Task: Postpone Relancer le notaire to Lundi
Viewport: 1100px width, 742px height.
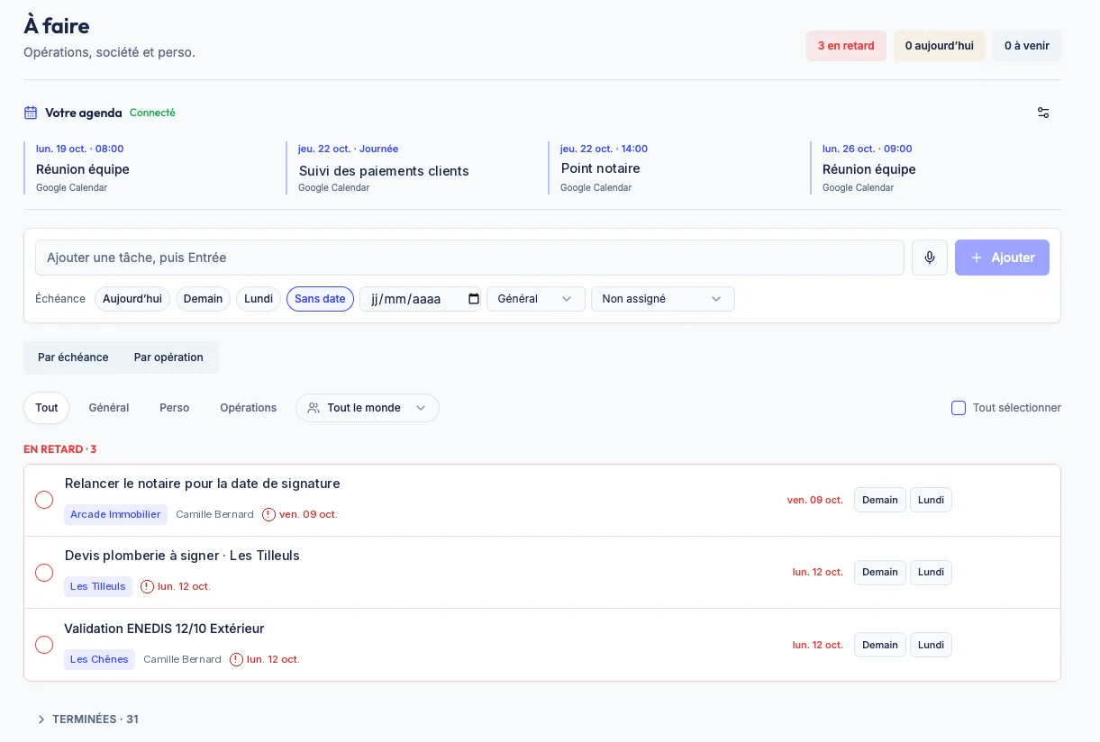Action: pos(931,500)
